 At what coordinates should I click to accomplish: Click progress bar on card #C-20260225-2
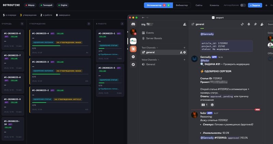click(x=60, y=102)
